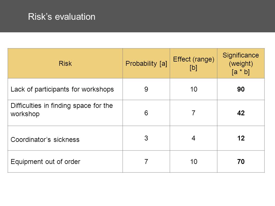Select "Lack of participants for workshops" cell
Viewport: 275px width, 206px height.
[65, 89]
